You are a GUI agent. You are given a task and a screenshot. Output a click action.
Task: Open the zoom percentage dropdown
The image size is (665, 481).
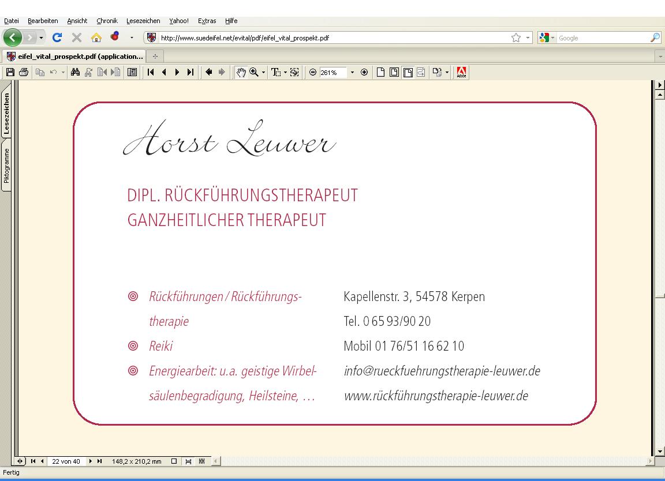tap(352, 73)
